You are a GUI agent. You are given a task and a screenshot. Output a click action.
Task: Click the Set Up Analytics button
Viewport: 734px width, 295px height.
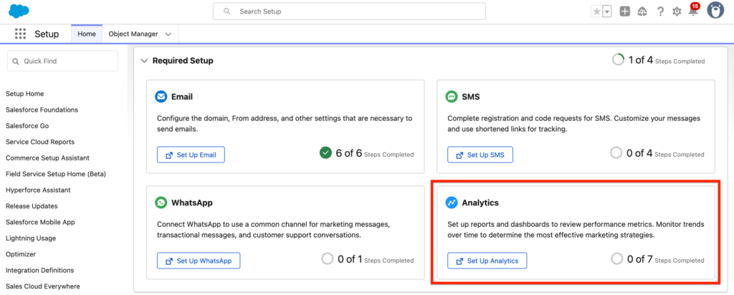(487, 261)
